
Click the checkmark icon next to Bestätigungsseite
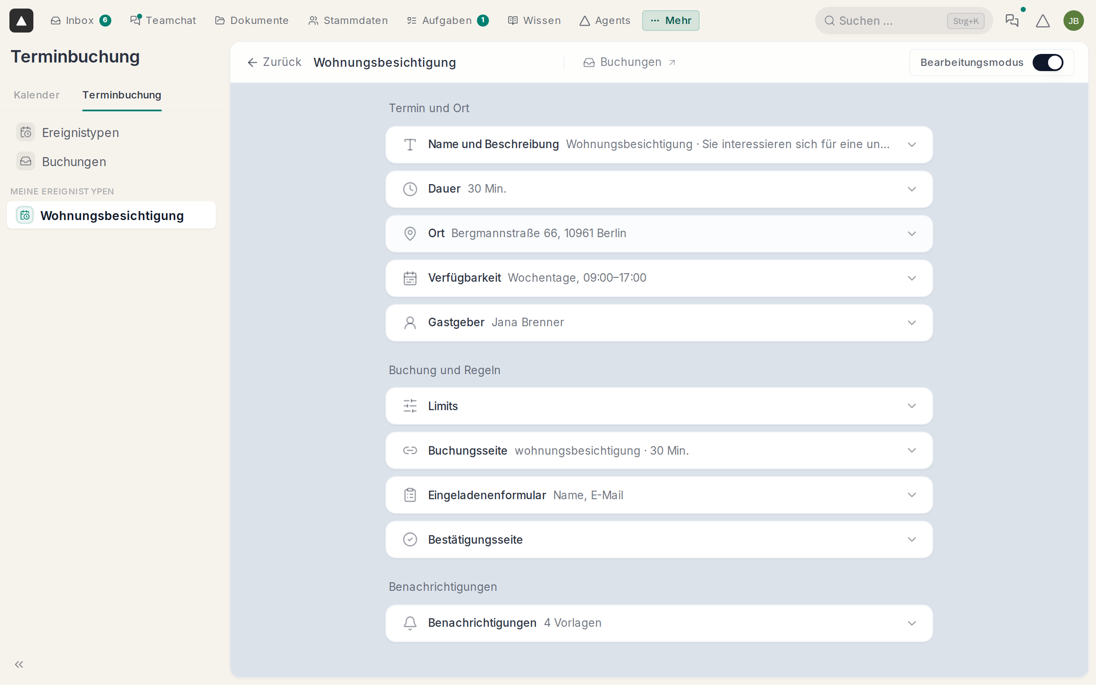click(x=410, y=539)
